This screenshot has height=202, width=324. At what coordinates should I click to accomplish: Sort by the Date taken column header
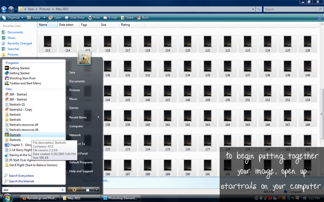coord(68,25)
